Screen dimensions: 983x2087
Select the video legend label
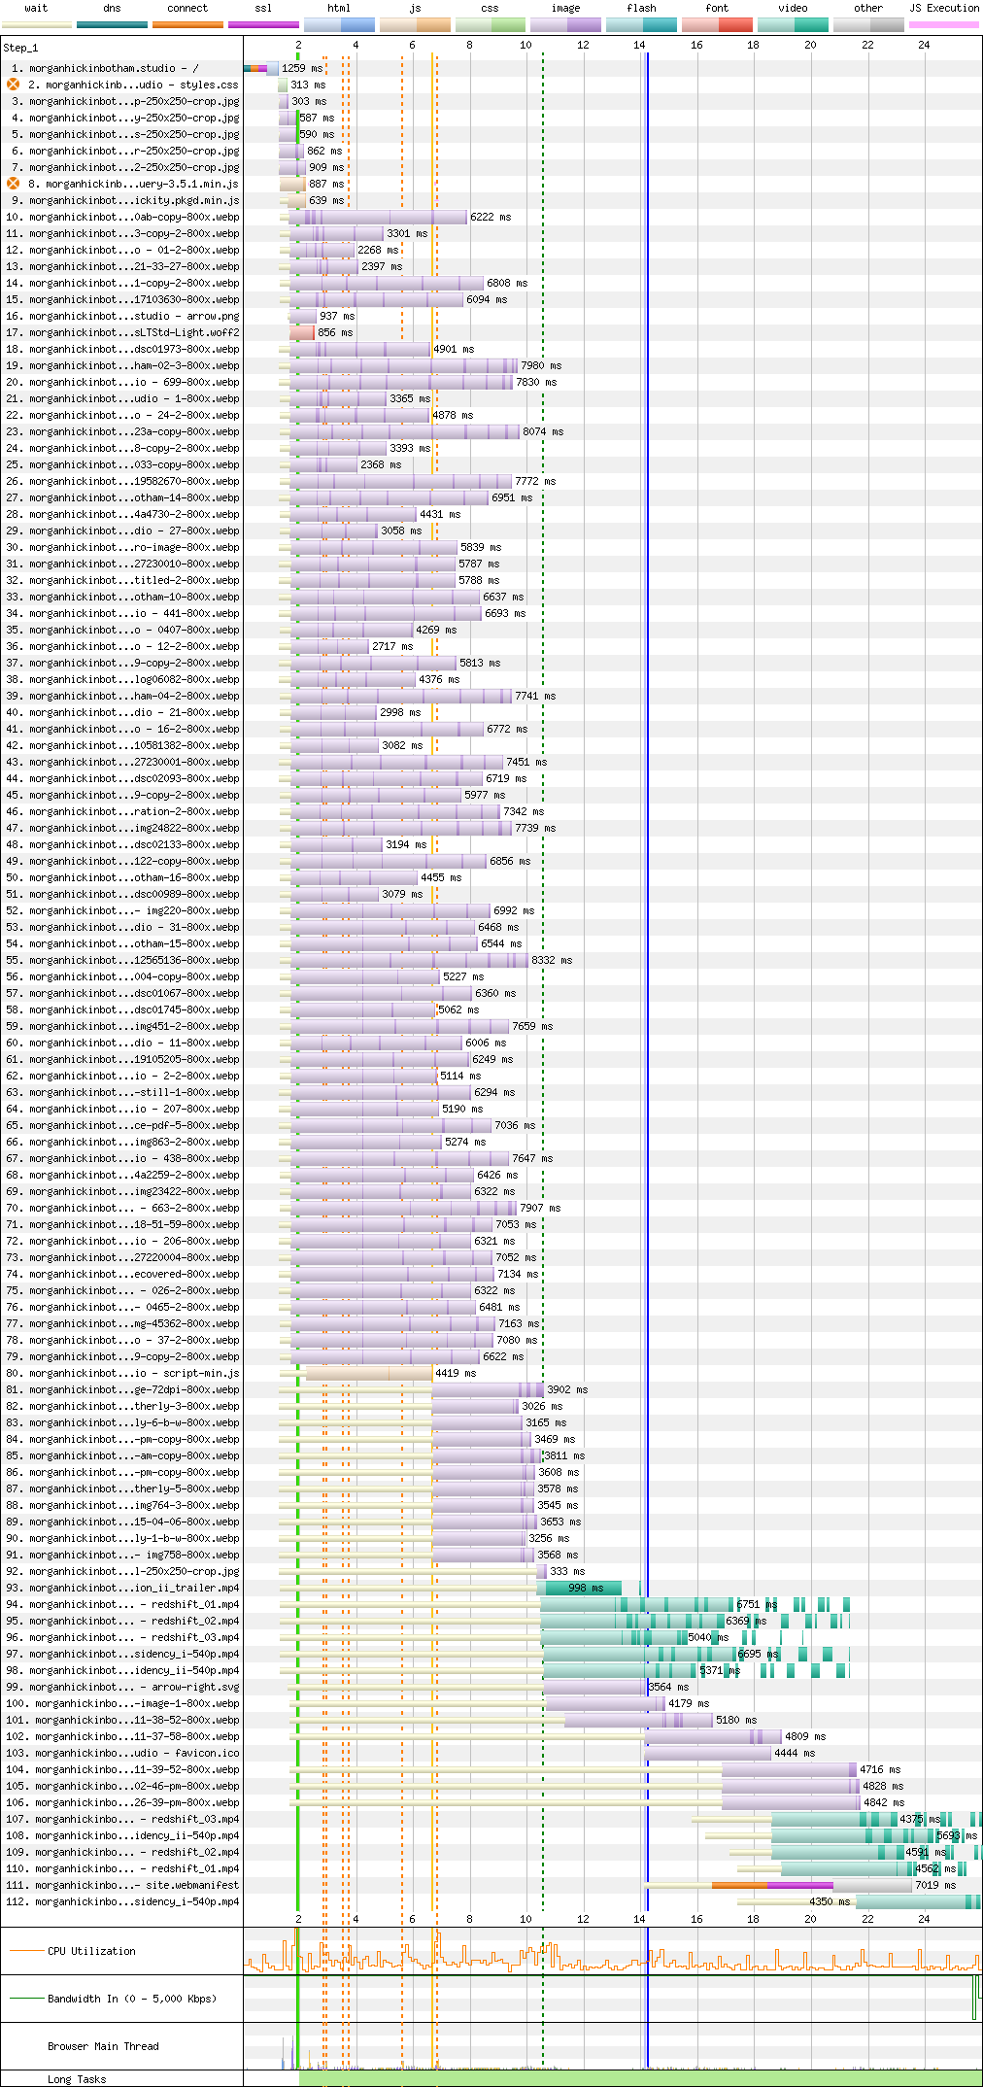(x=793, y=8)
